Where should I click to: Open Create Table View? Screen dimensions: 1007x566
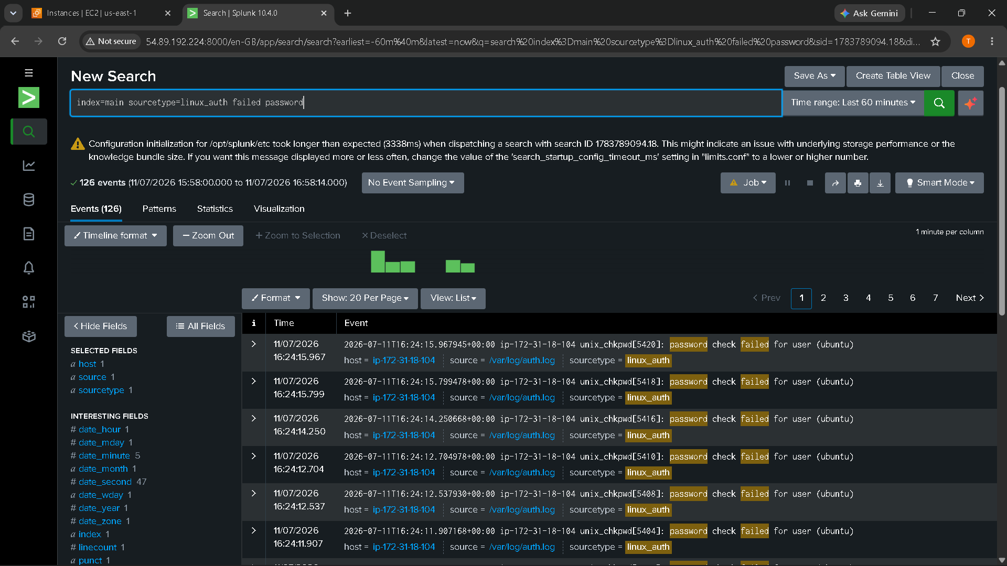coord(893,76)
